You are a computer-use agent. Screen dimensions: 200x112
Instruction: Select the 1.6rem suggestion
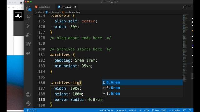(142, 93)
